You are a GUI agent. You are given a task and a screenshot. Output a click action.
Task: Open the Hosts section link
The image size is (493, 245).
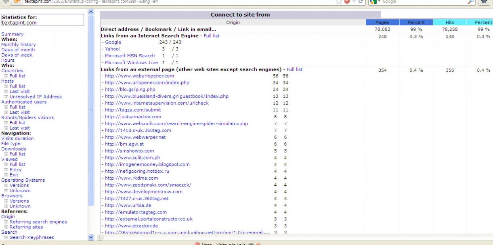coord(8,81)
